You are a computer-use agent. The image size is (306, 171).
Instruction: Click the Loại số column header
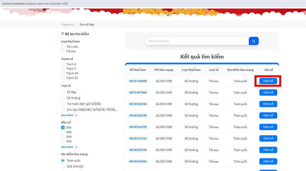coord(214,70)
